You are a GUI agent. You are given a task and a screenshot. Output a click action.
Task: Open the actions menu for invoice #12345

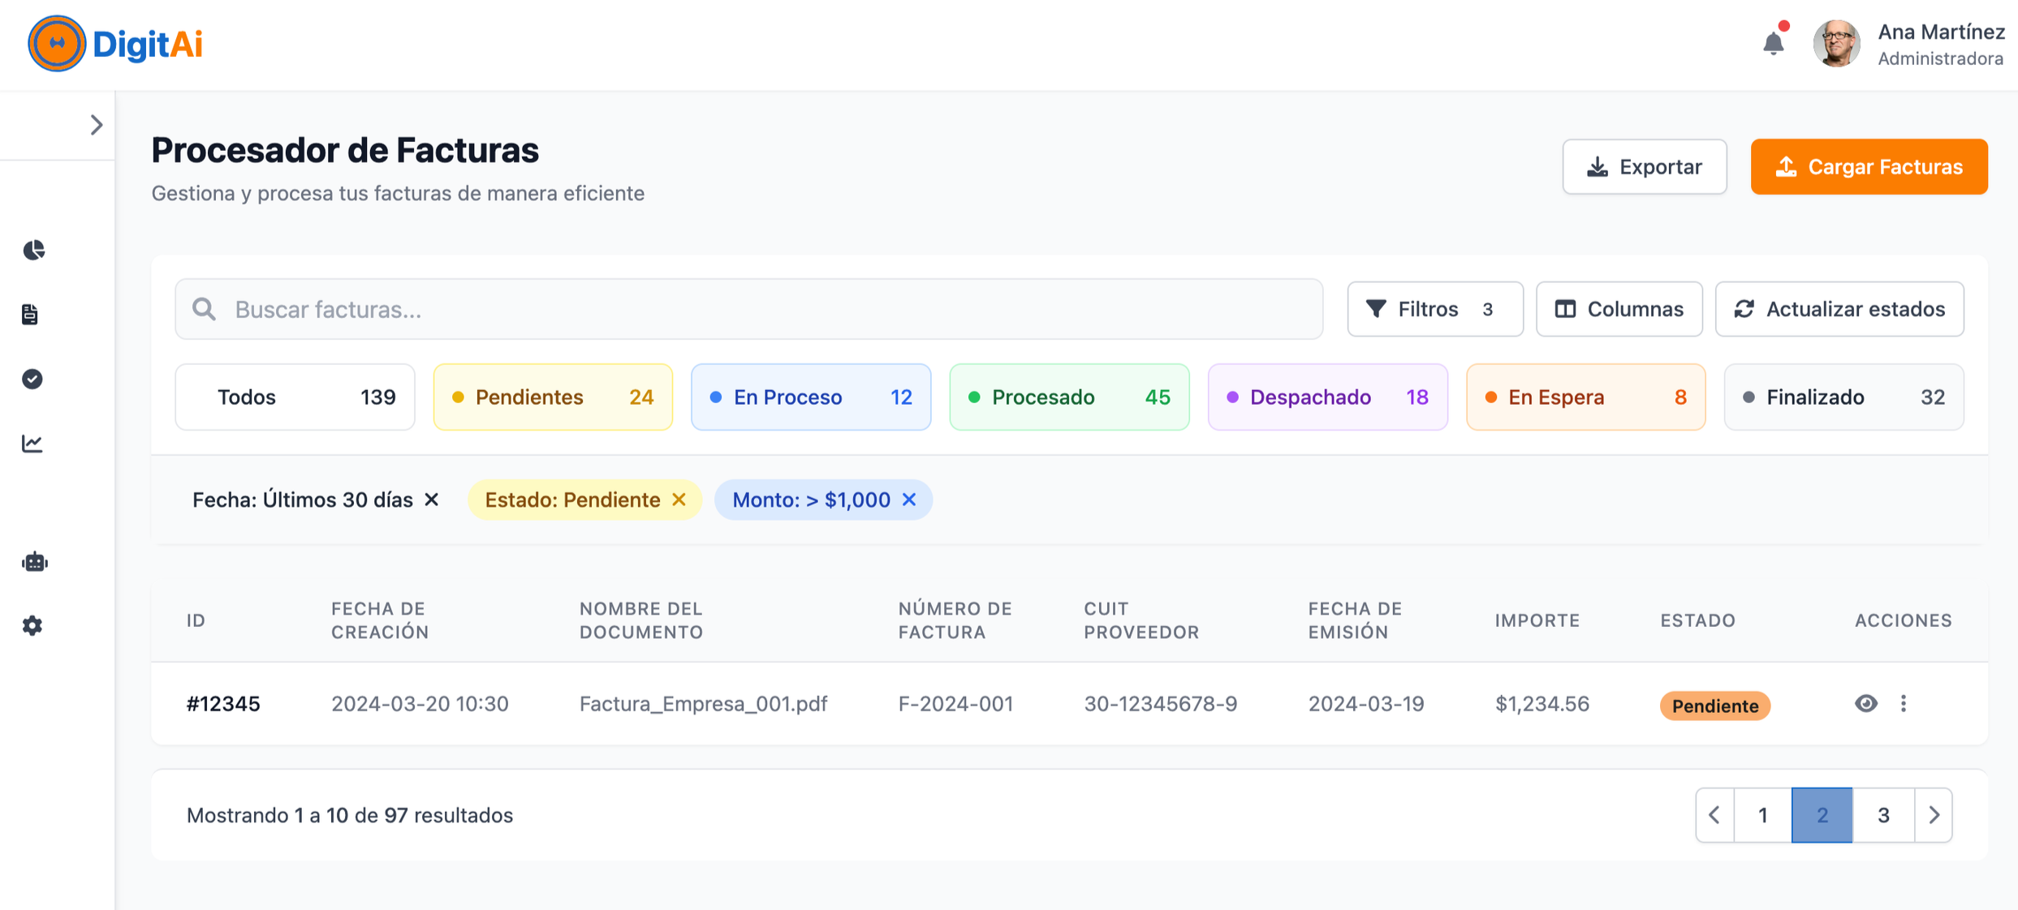pos(1904,704)
